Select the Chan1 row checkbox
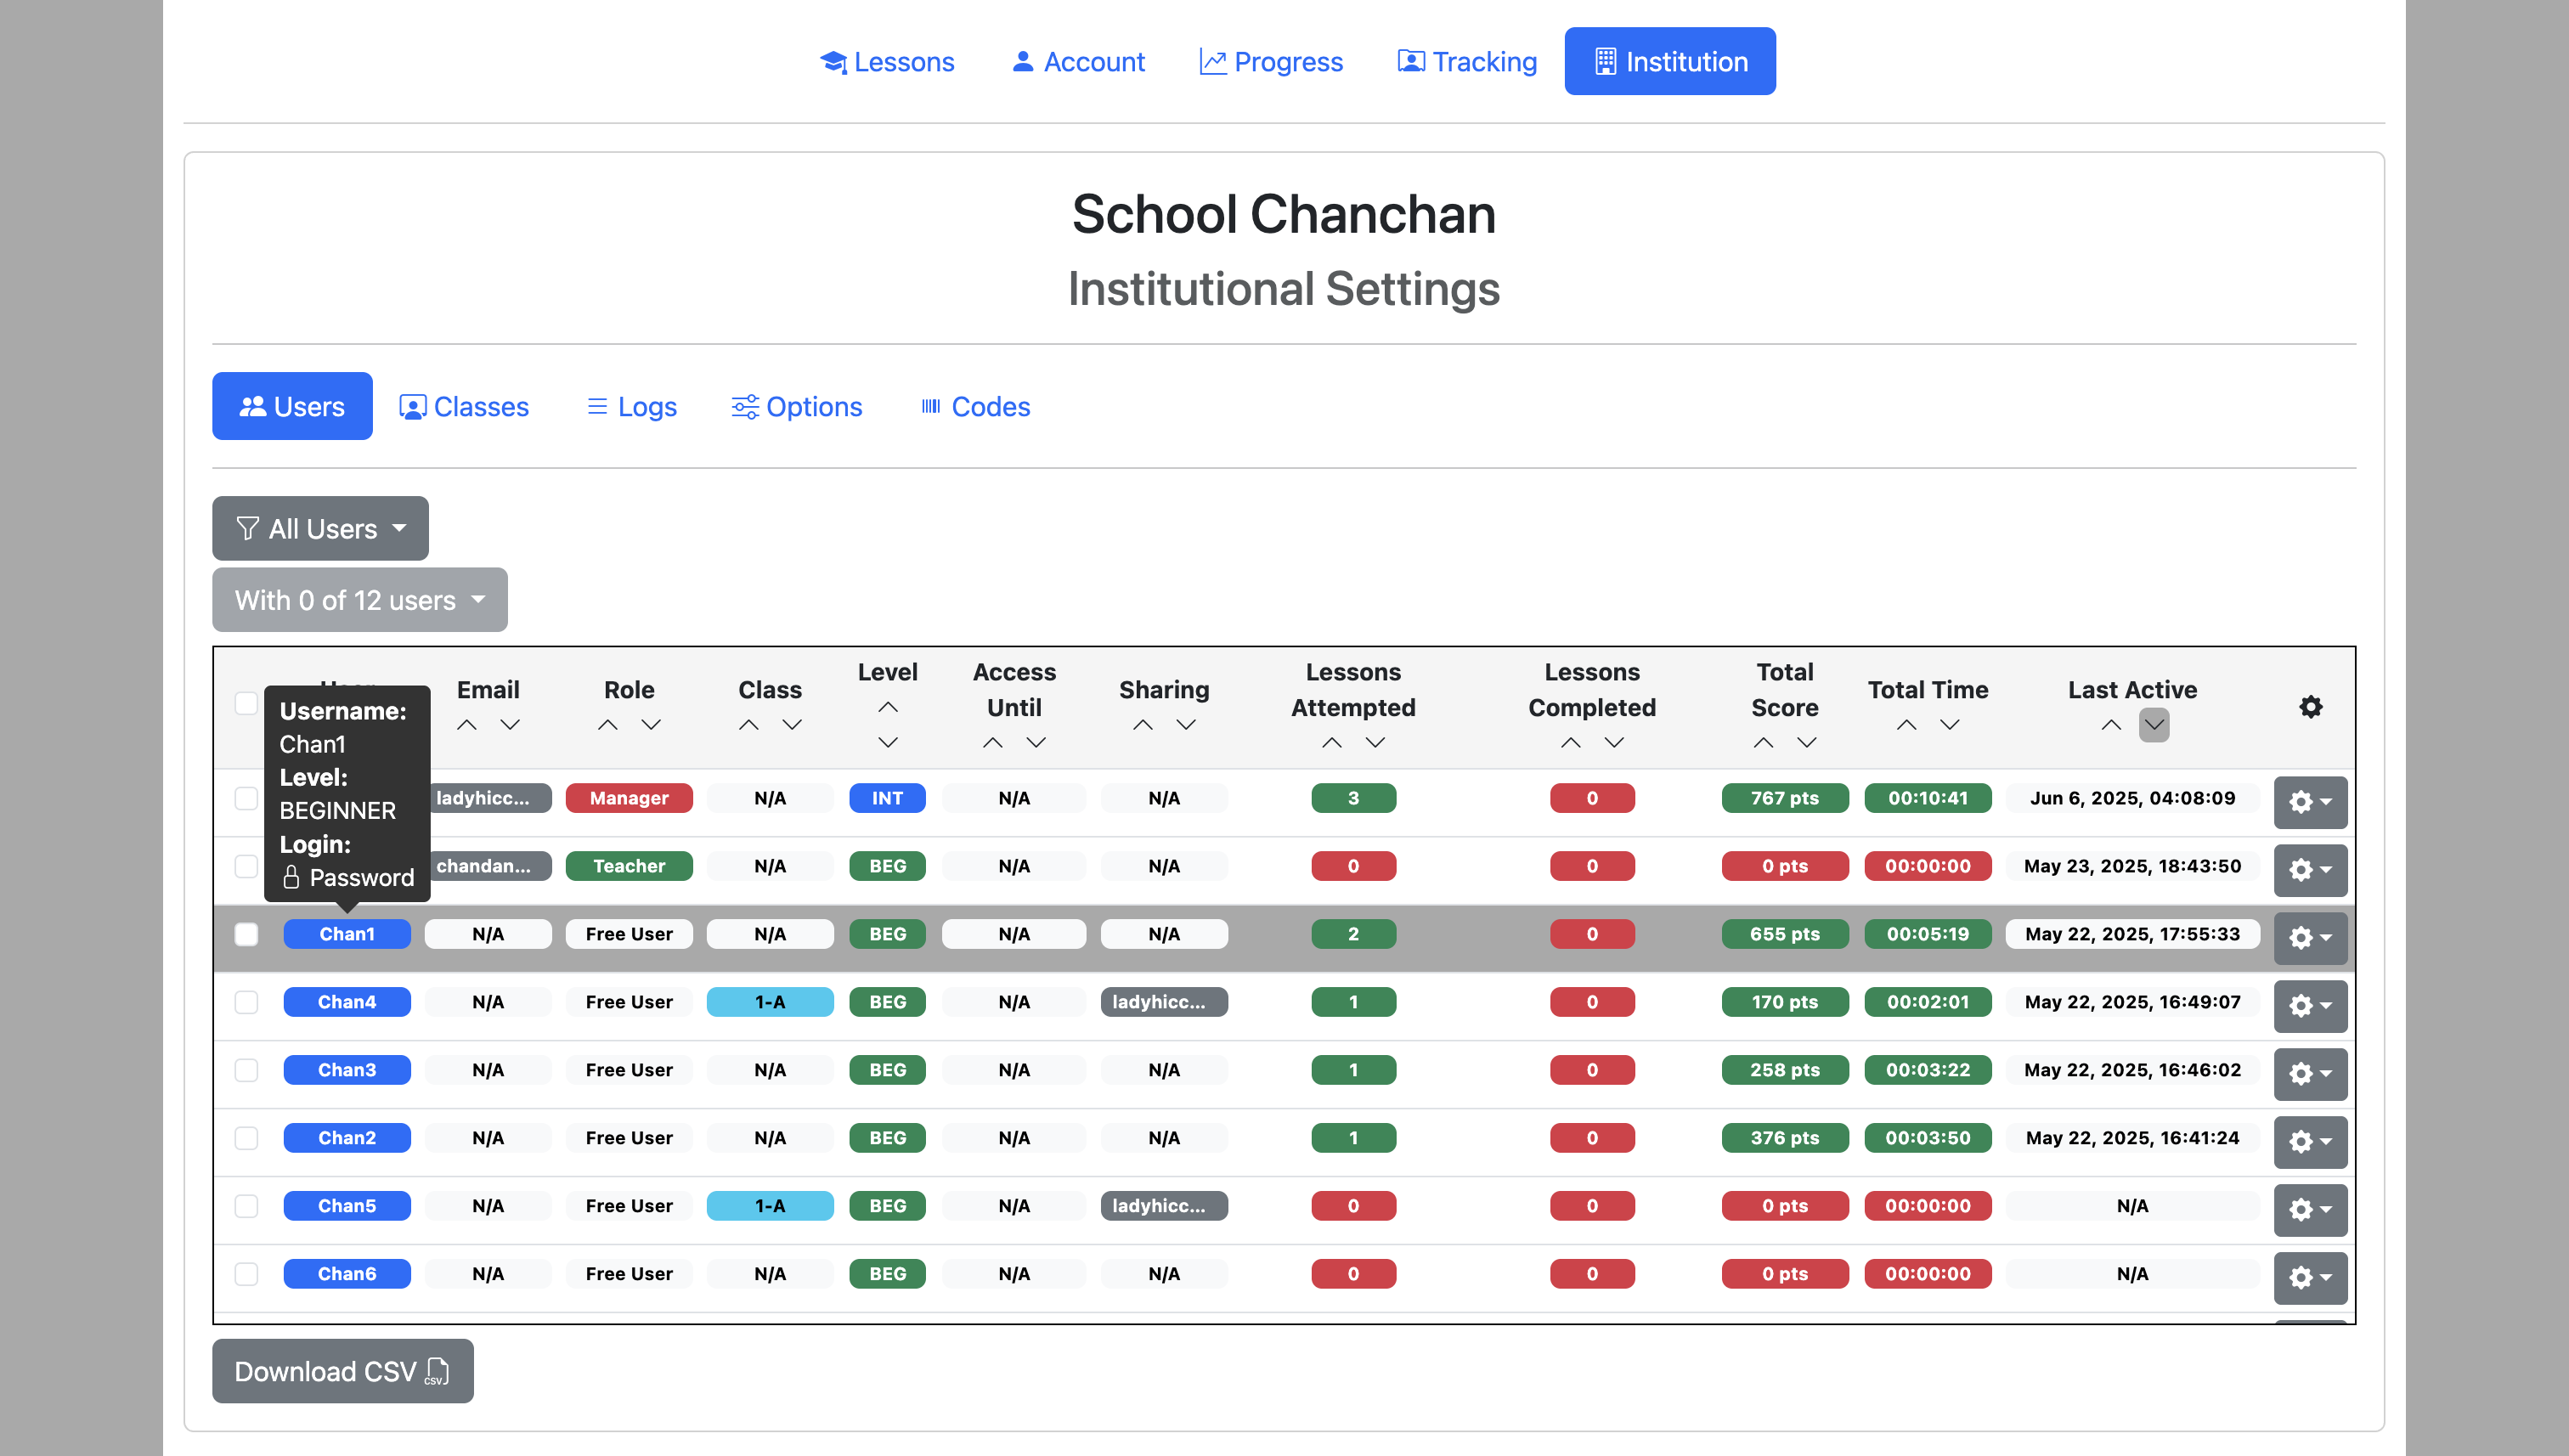Image resolution: width=2569 pixels, height=1456 pixels. click(246, 934)
